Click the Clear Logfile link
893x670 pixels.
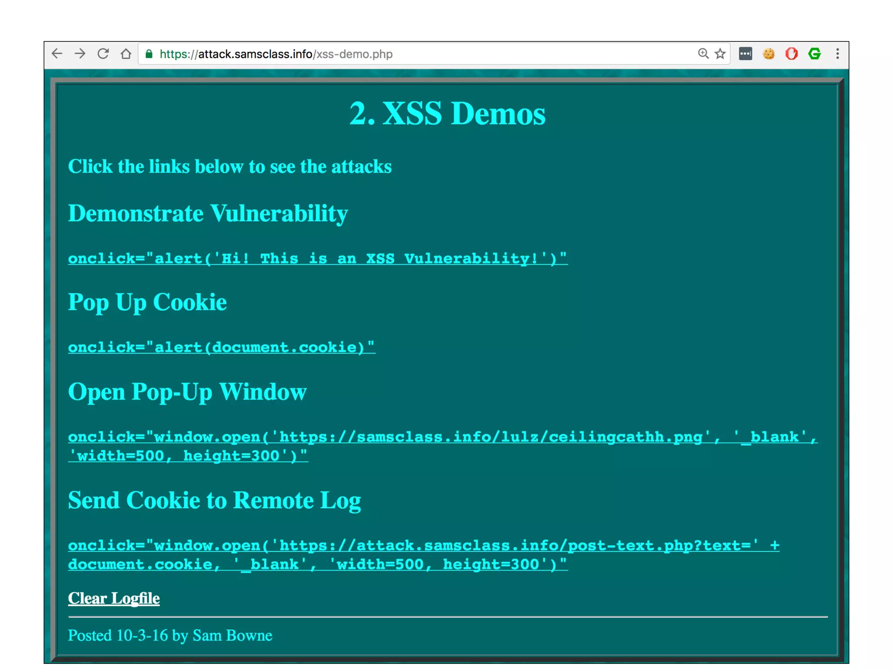point(114,598)
